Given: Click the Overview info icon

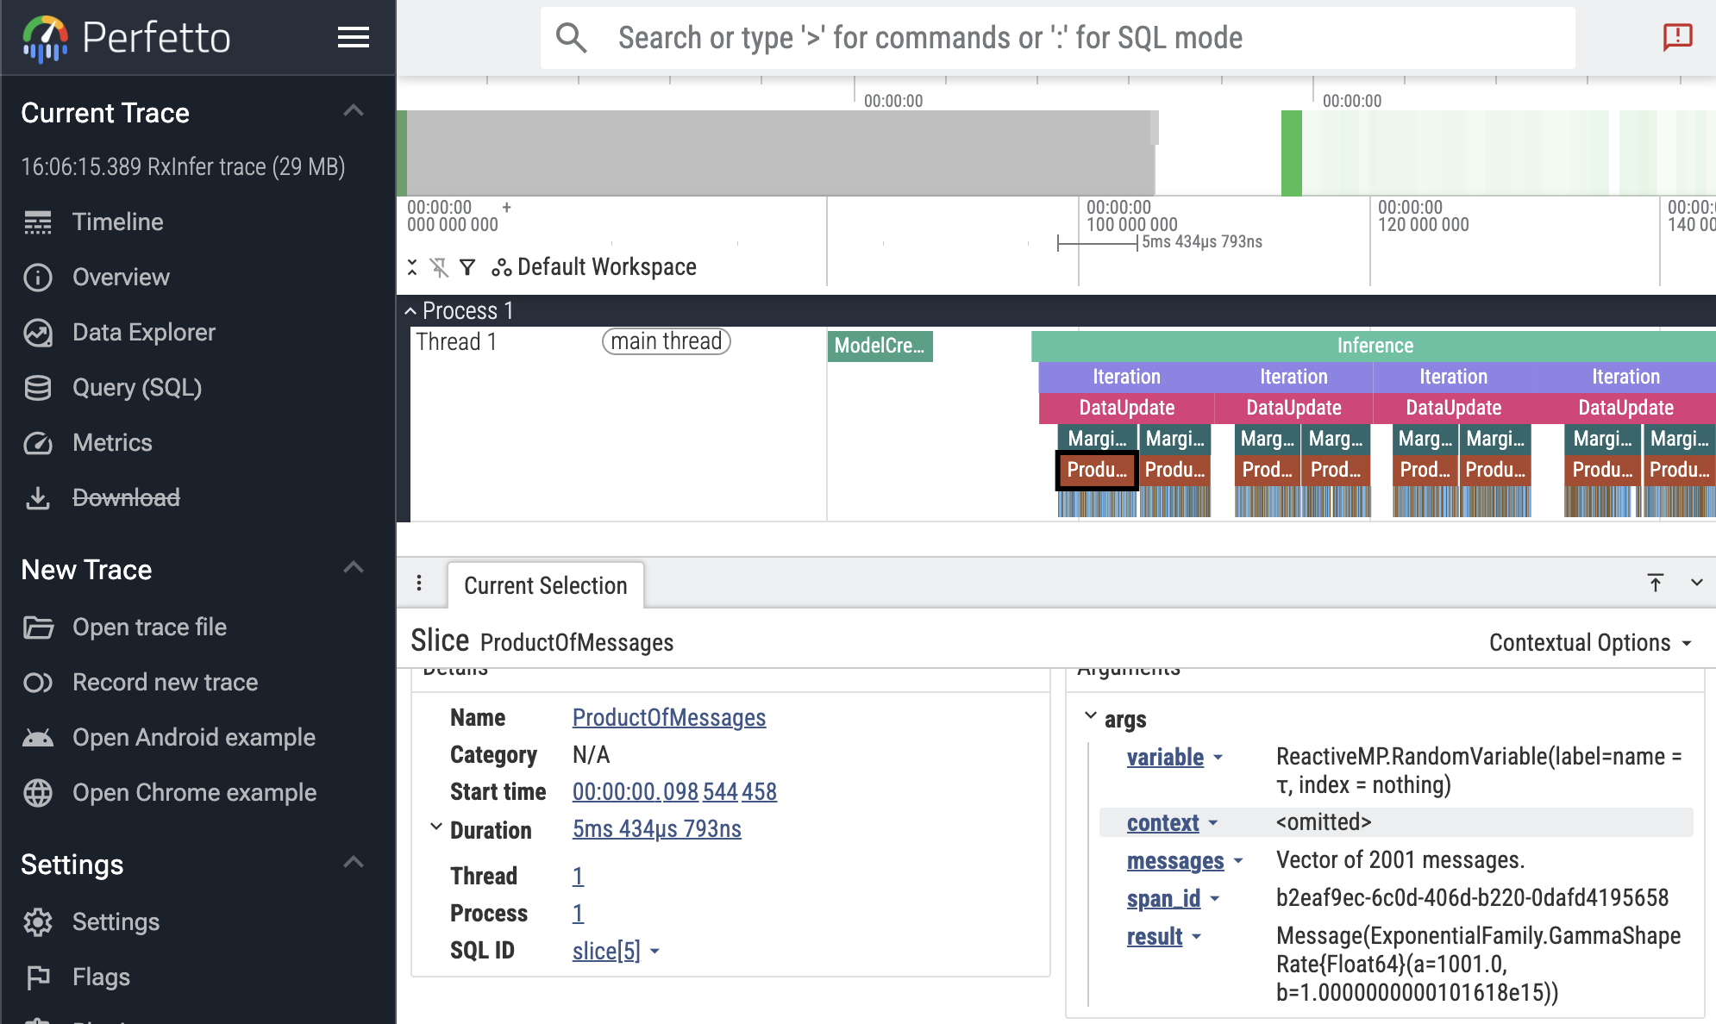Looking at the screenshot, I should [38, 278].
